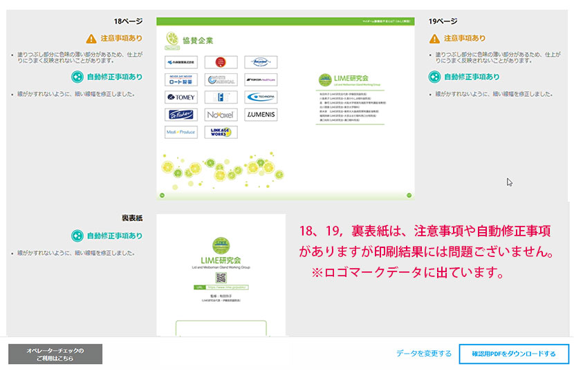Click the 18ページ auto-correction teal icon
The width and height of the screenshot is (574, 373).
tap(77, 77)
